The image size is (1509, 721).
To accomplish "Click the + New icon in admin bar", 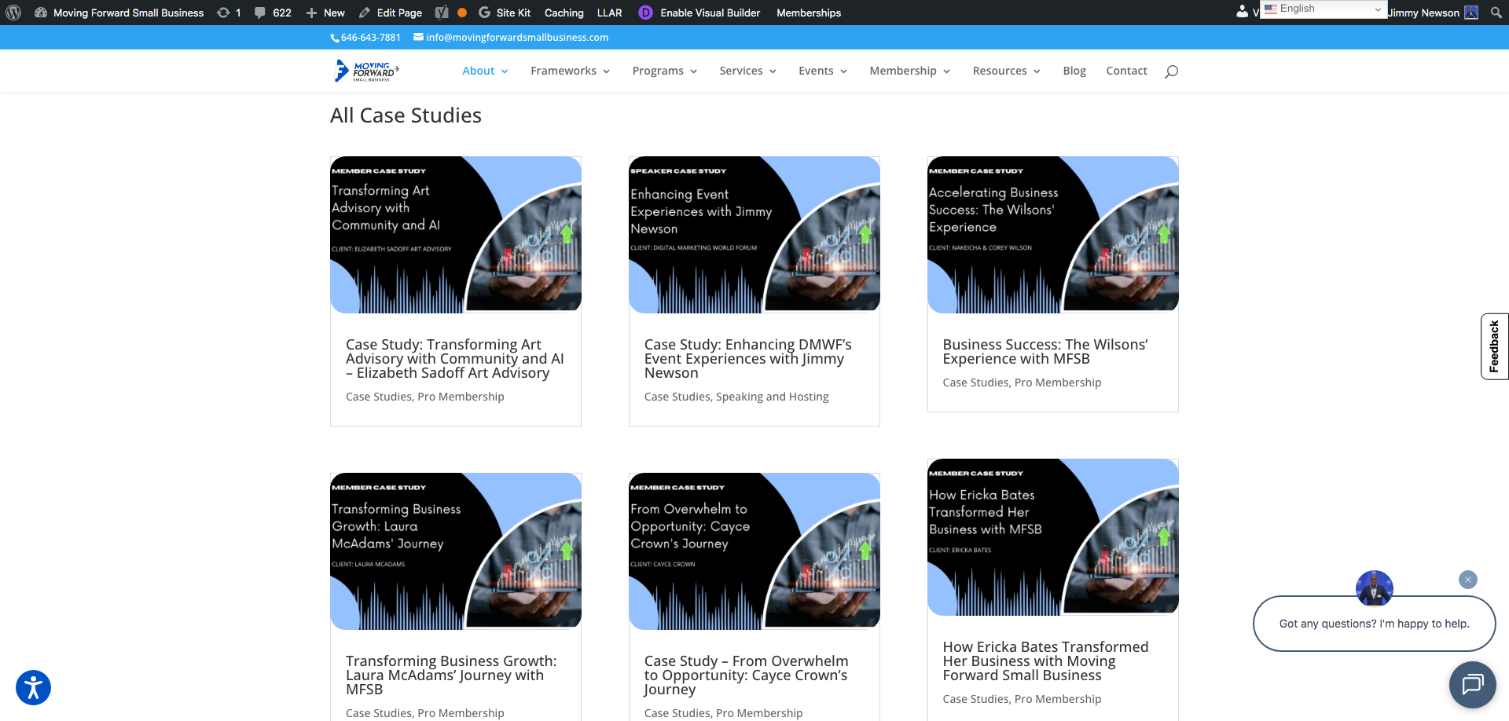I will (x=325, y=13).
